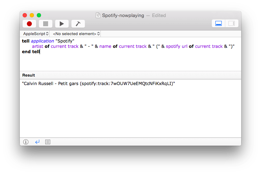
Task: Show the description info pane
Action: coord(26,142)
